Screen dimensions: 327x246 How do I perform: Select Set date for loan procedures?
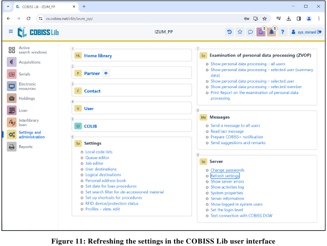coord(111,186)
